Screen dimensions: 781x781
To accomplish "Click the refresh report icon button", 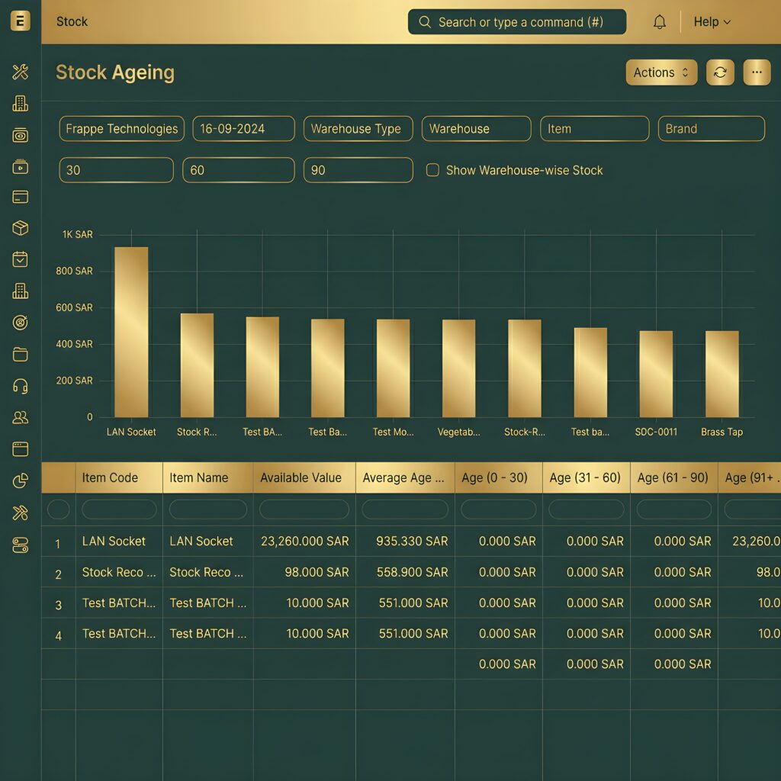I will (720, 72).
